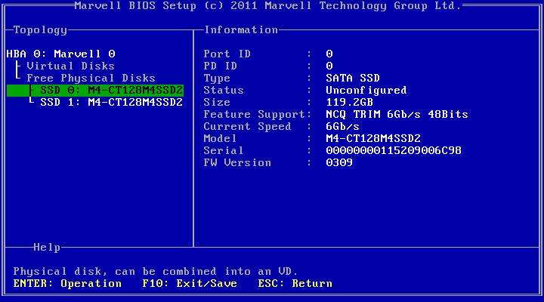Screen dimensions: 544x302
Task: Click the physical disk help description text
Action: (156, 272)
